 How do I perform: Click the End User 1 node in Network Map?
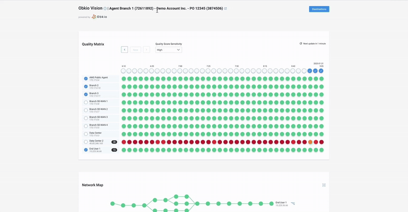[271, 204]
